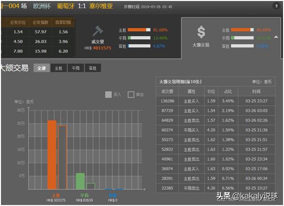Click the 成交量 平局 13.46% progress bar
Screen dimensions: 284x206
139,38
